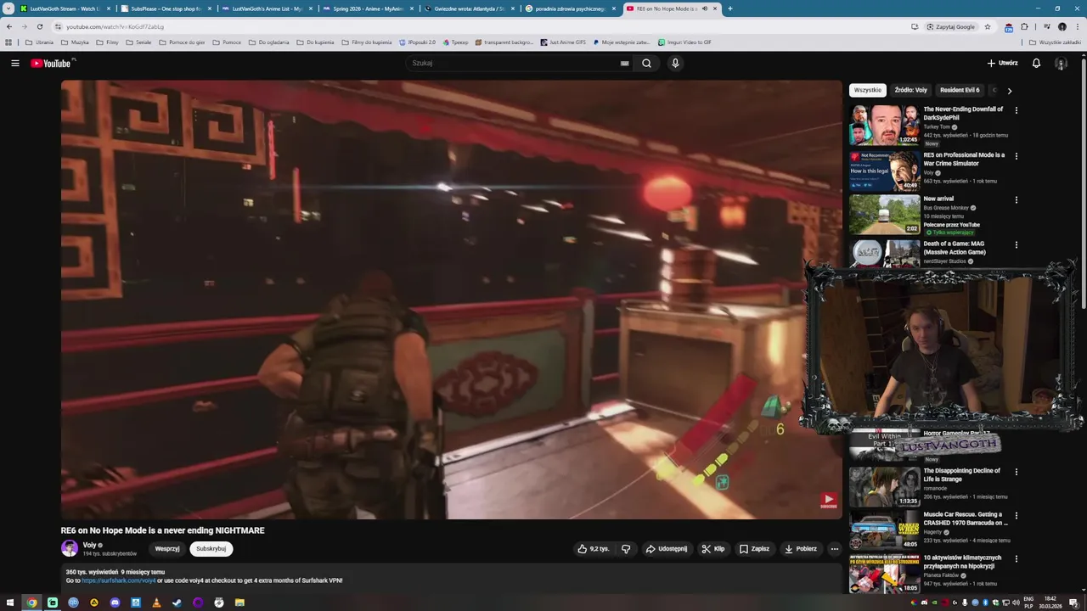The width and height of the screenshot is (1087, 611).
Task: Open Imgur: Video to GIF bookmark
Action: (x=684, y=42)
